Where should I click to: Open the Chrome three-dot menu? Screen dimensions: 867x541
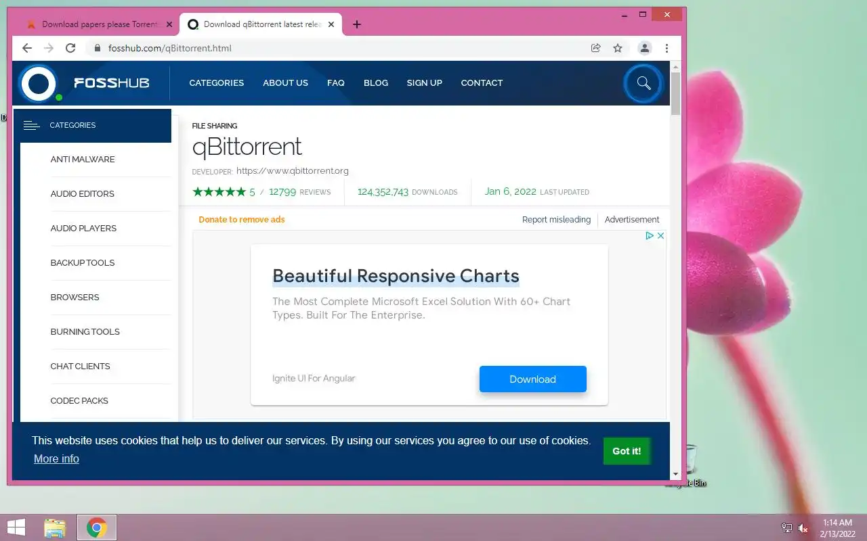click(667, 48)
